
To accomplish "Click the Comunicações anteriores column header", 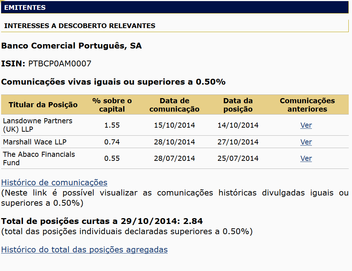I will (x=307, y=105).
